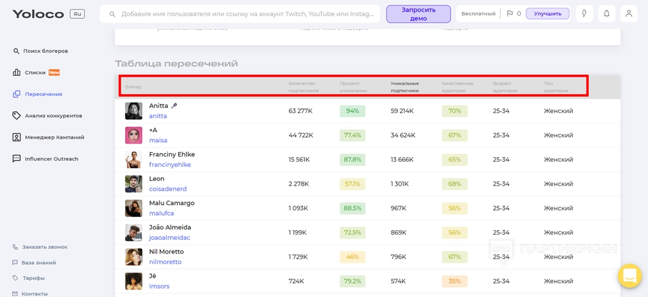Click Leon's avatar thumbnail
Image resolution: width=648 pixels, height=297 pixels.
coord(134,184)
